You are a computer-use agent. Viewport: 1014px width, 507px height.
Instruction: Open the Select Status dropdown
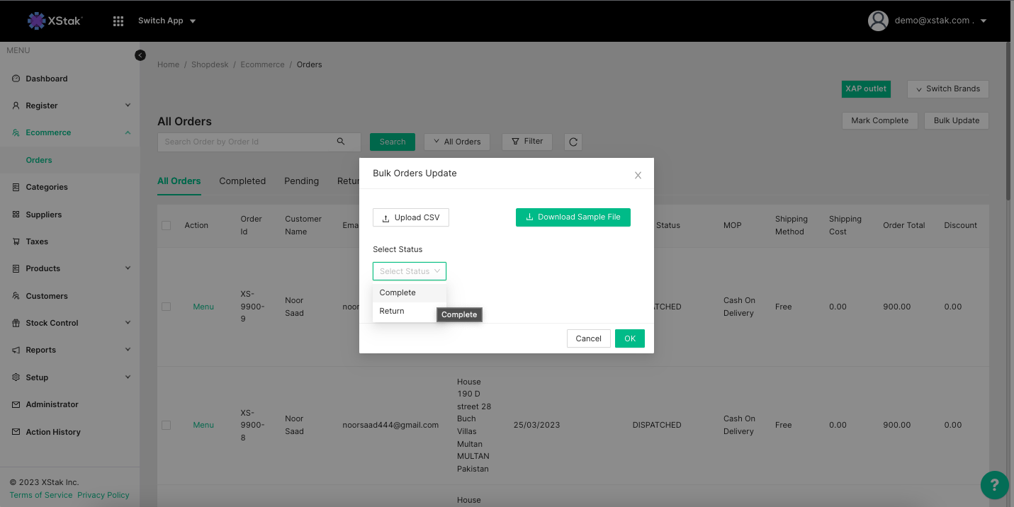pos(410,271)
